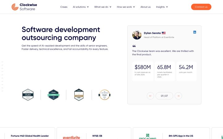Viewport: 223px width, 139px height.
Task: Click the 'Fortune #40 Global Health Leader' card
Action: [27, 133]
